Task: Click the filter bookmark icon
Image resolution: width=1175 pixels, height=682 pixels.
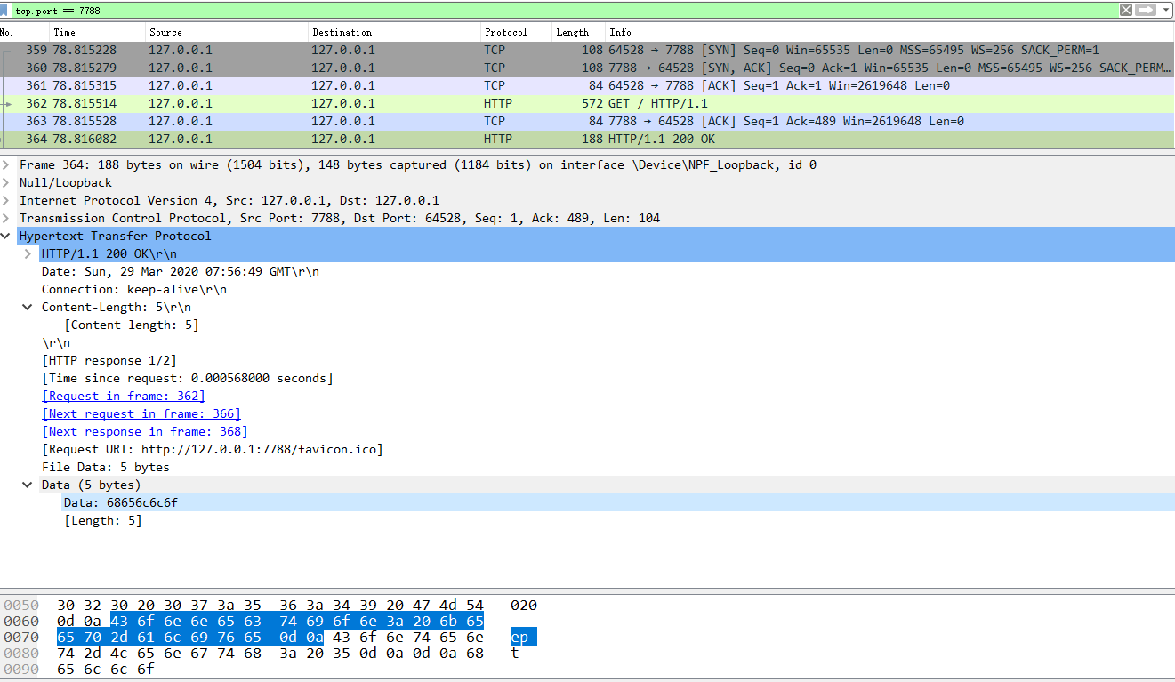Action: pyautogui.click(x=7, y=10)
